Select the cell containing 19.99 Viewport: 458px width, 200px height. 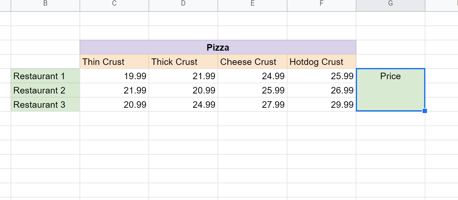click(114, 76)
